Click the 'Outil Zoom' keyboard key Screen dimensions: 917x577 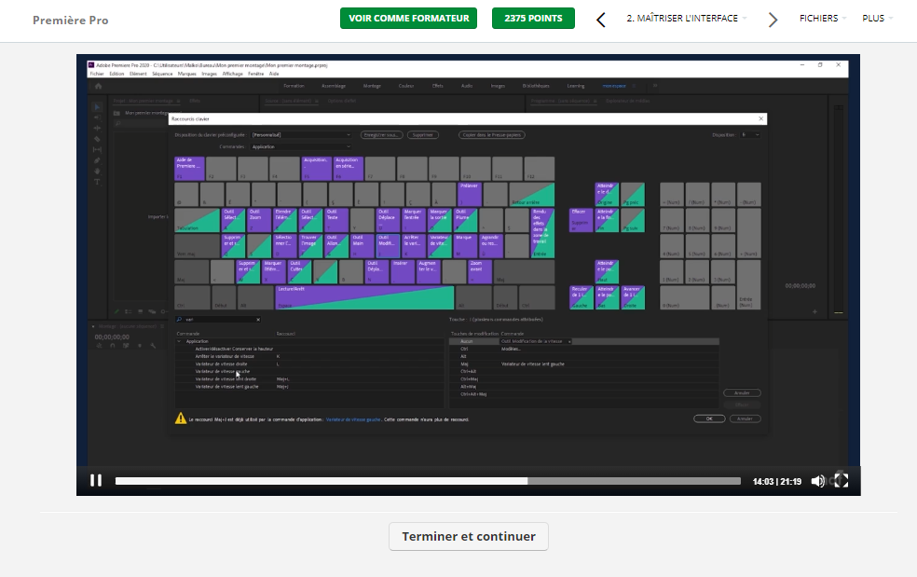259,220
